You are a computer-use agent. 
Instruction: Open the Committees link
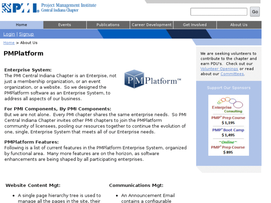232,74
